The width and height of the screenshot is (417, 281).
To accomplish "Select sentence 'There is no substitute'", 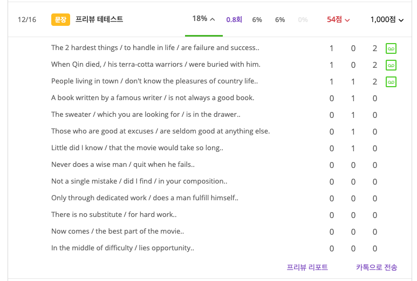I will click(x=114, y=214).
